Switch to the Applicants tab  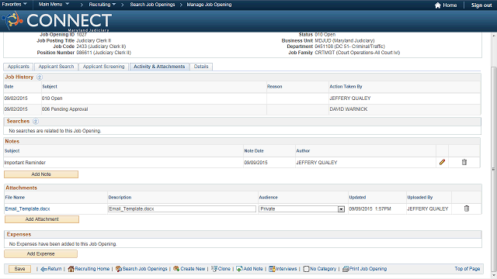[x=19, y=67]
